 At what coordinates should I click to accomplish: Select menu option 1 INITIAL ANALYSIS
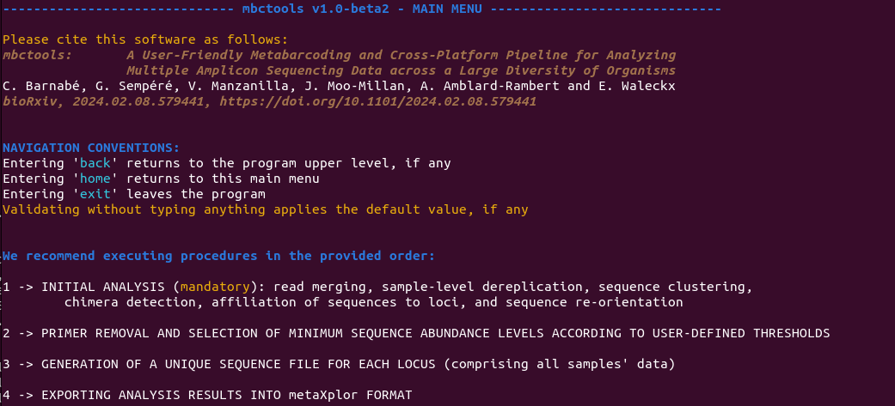[378, 294]
